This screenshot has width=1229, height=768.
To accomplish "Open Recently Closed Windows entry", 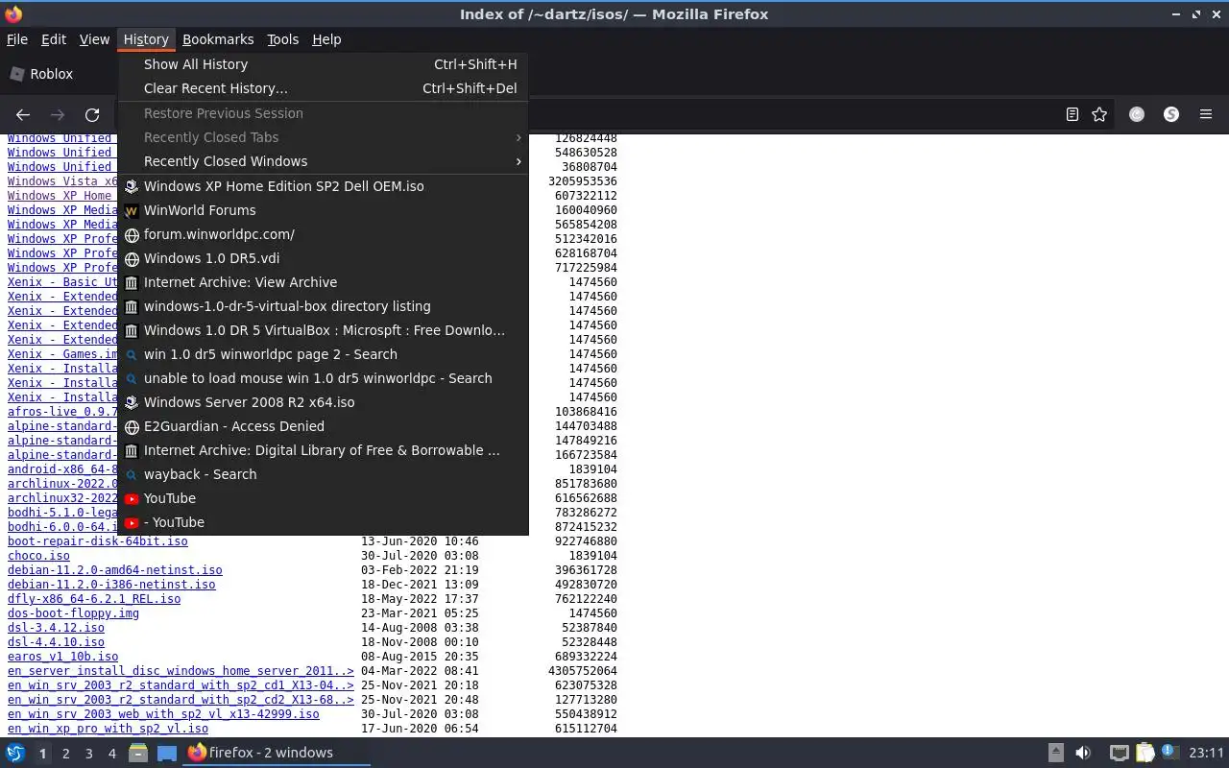I will (323, 161).
